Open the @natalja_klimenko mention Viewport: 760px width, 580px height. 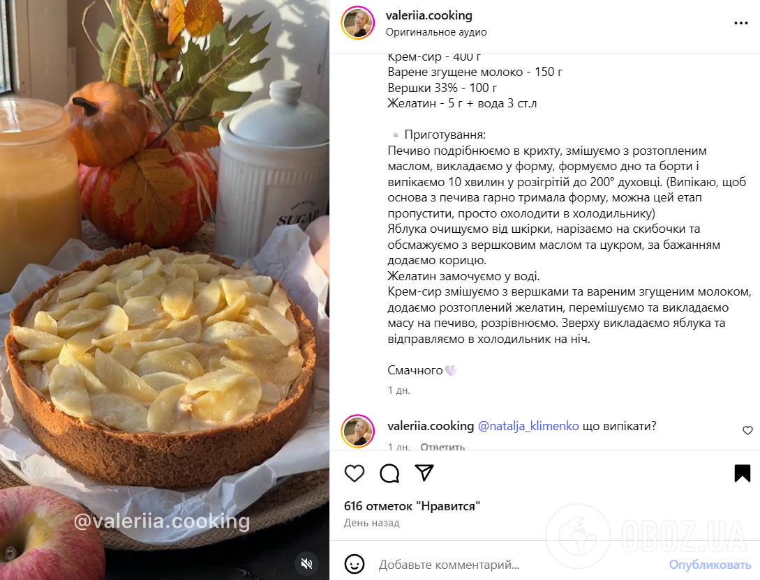(528, 426)
